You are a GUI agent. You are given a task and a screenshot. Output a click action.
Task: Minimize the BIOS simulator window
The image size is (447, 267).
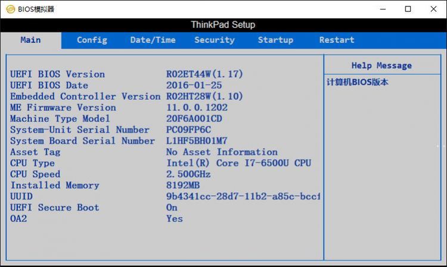pos(381,9)
